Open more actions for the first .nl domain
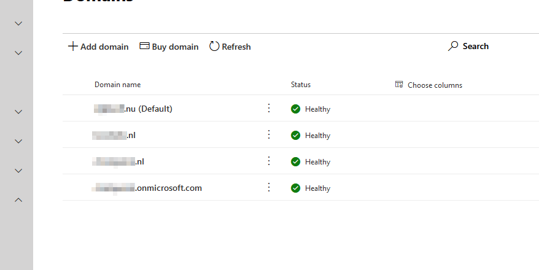Viewport: 539px width, 270px height. (x=268, y=135)
